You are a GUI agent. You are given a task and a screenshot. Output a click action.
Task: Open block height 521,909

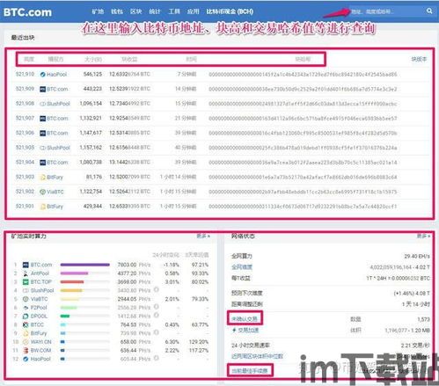coord(25,89)
